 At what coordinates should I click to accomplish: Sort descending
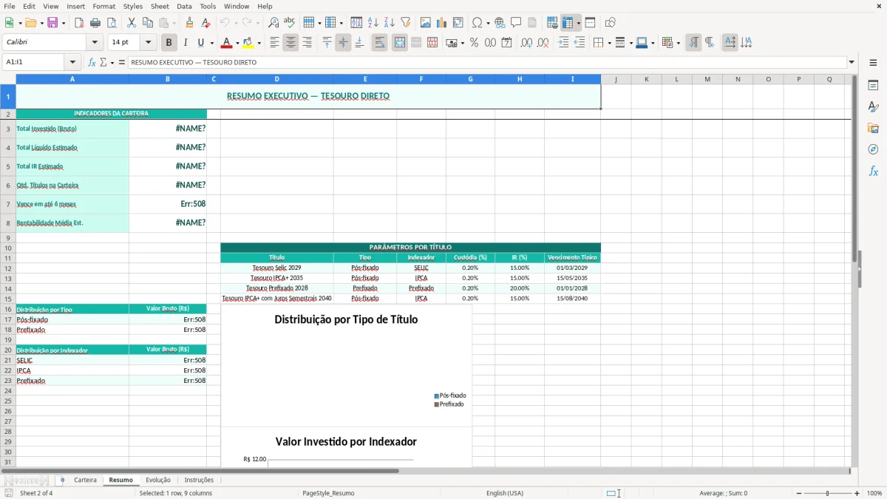pos(389,23)
